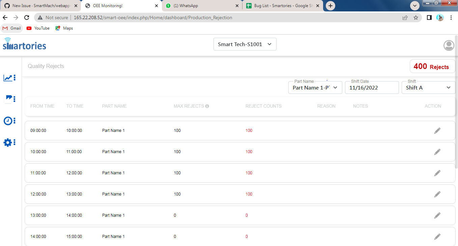Open the analytics chart sidebar menu

click(9, 78)
